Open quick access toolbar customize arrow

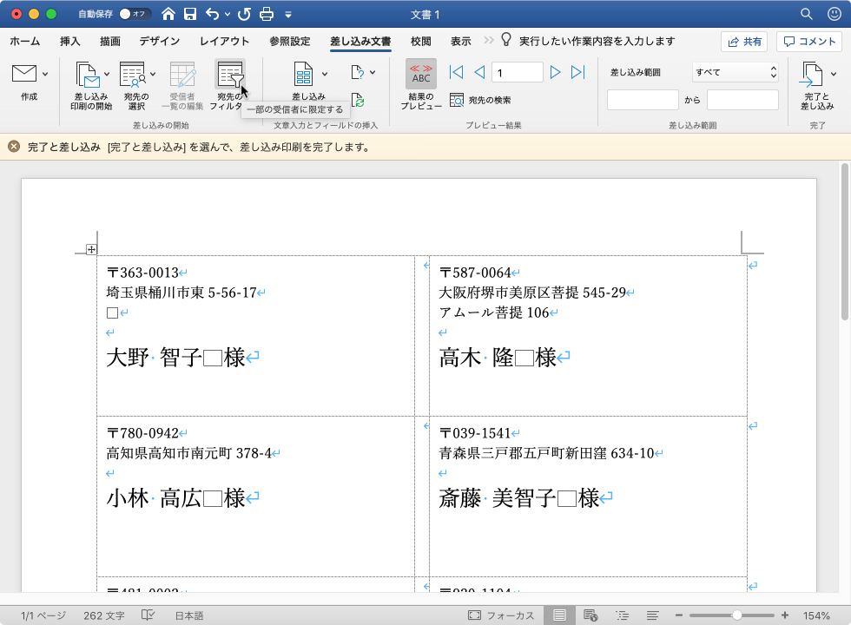pos(288,15)
